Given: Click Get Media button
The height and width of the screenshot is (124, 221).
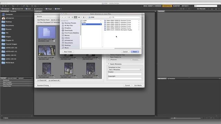Looking at the screenshot, I should click(138, 85).
